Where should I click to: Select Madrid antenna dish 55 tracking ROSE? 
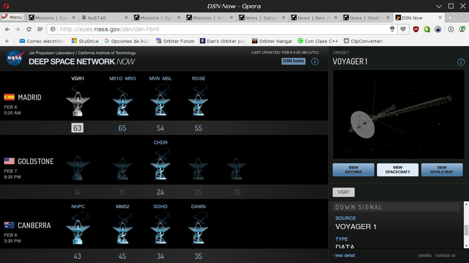198,105
